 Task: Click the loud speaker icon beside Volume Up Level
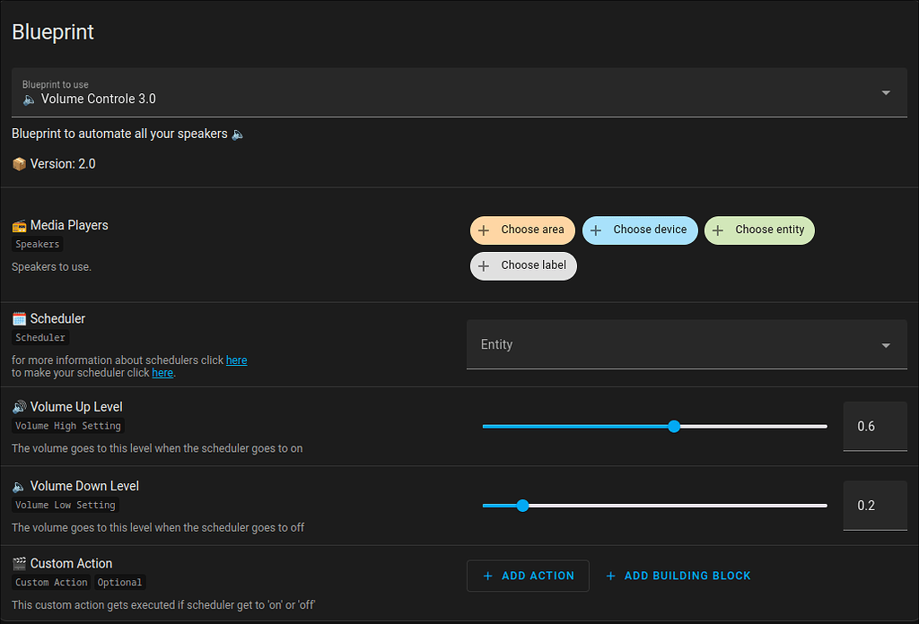pos(18,406)
